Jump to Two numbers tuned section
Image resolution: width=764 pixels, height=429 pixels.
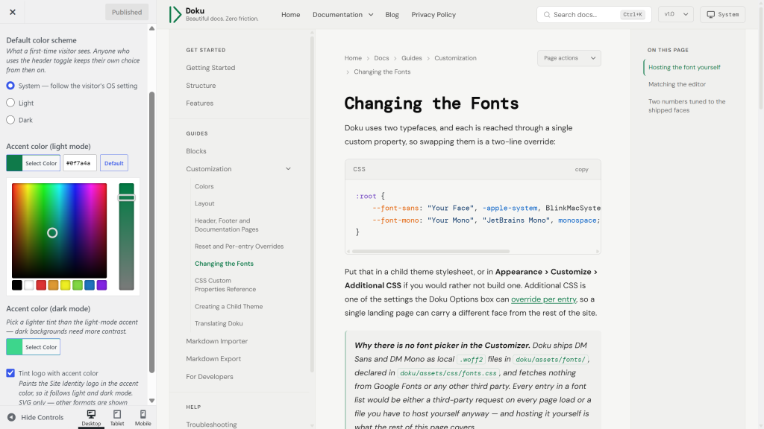(686, 106)
